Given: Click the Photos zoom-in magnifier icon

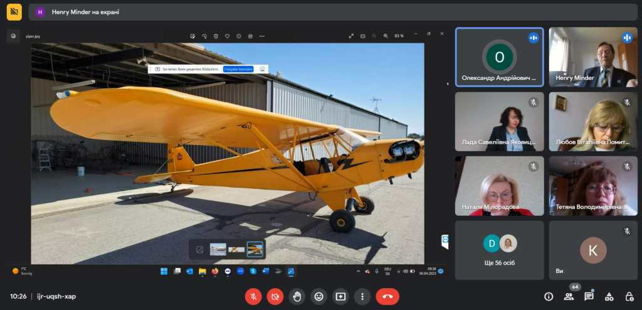Looking at the screenshot, I should (x=385, y=36).
